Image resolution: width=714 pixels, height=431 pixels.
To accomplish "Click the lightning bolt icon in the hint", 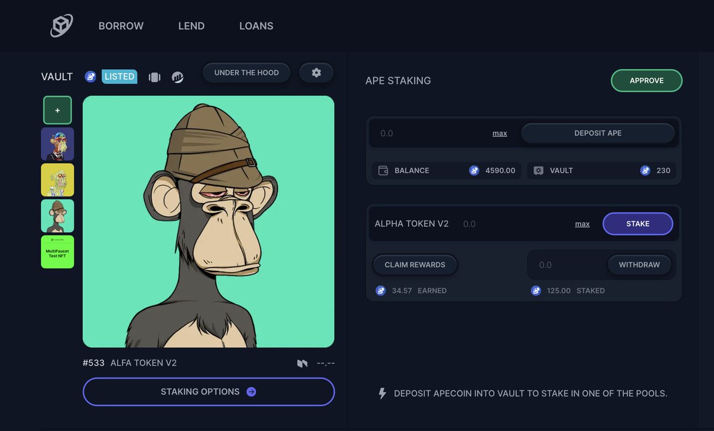I will click(383, 393).
